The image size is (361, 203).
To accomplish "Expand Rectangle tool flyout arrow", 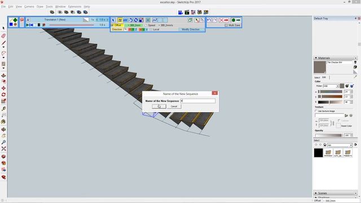I will tap(3, 68).
